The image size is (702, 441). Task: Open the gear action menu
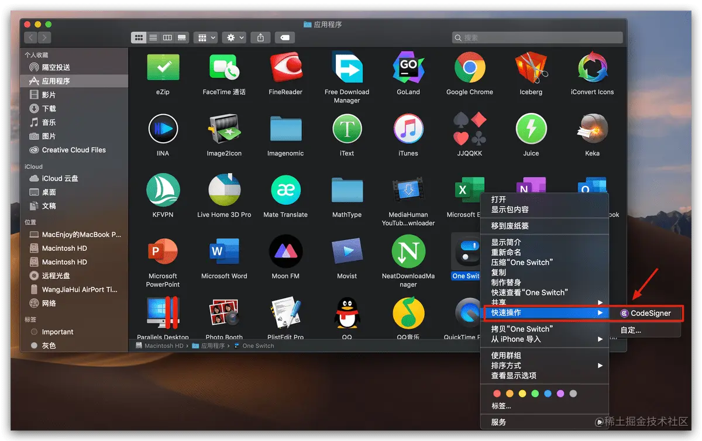coord(235,37)
